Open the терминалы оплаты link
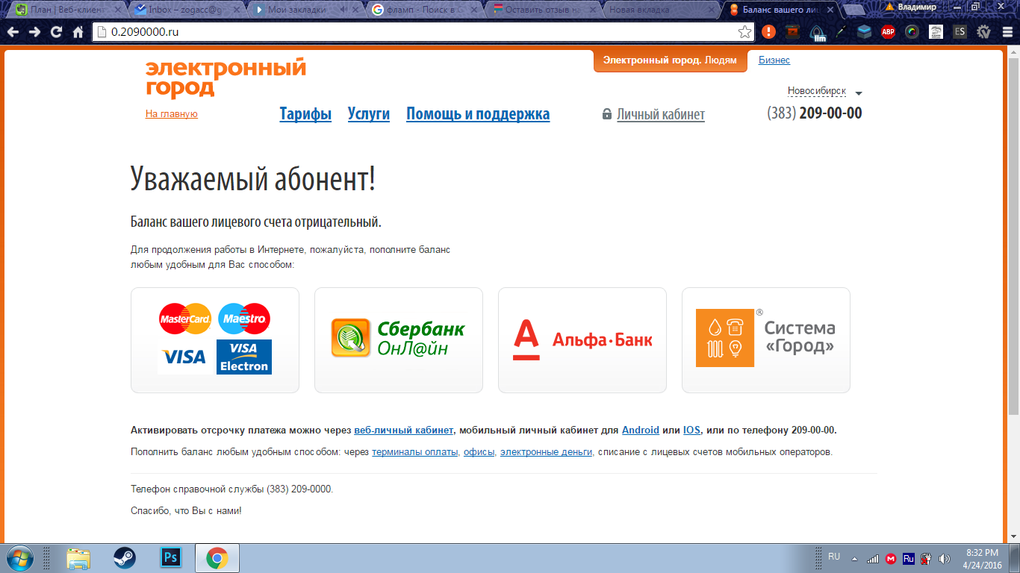Screen dimensions: 1020x573 415,452
